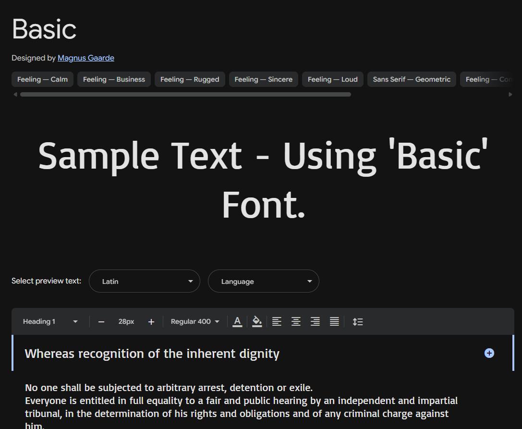Increase font size with plus button
Image resolution: width=522 pixels, height=429 pixels.
[x=151, y=322]
